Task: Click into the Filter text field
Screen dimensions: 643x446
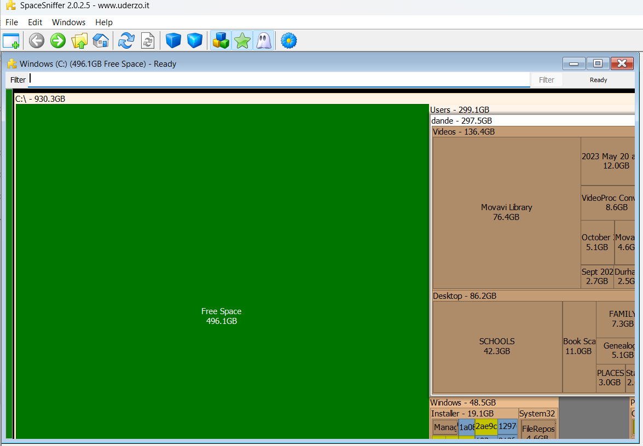Action: [279, 80]
